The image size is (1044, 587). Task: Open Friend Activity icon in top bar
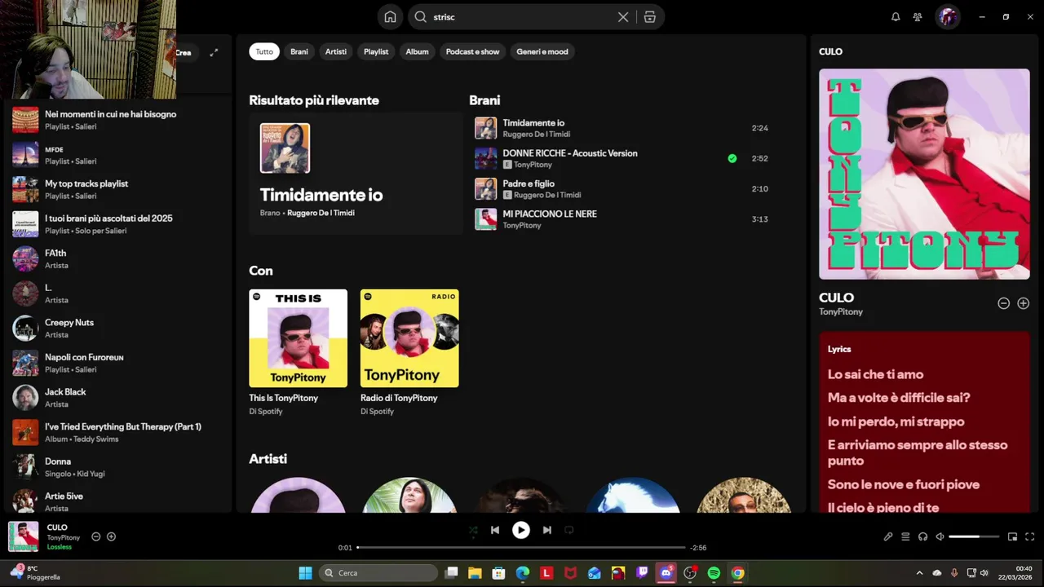coord(918,16)
